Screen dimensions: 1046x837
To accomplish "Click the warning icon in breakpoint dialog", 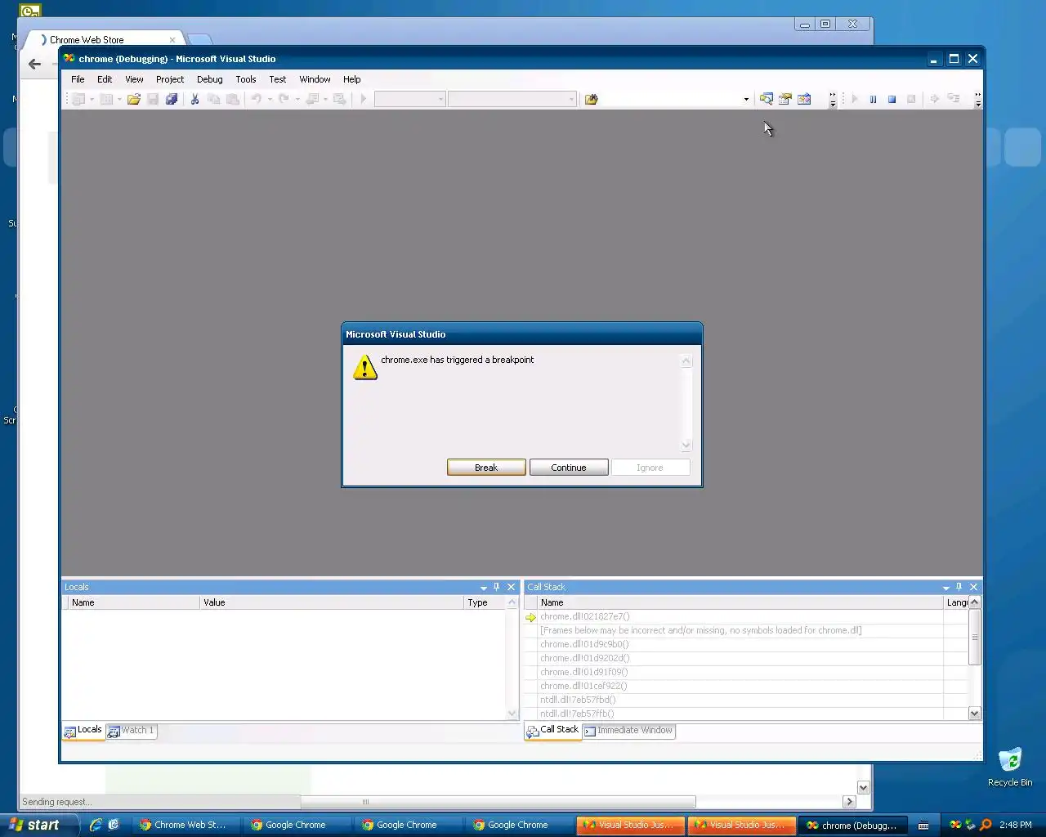I will pyautogui.click(x=364, y=367).
